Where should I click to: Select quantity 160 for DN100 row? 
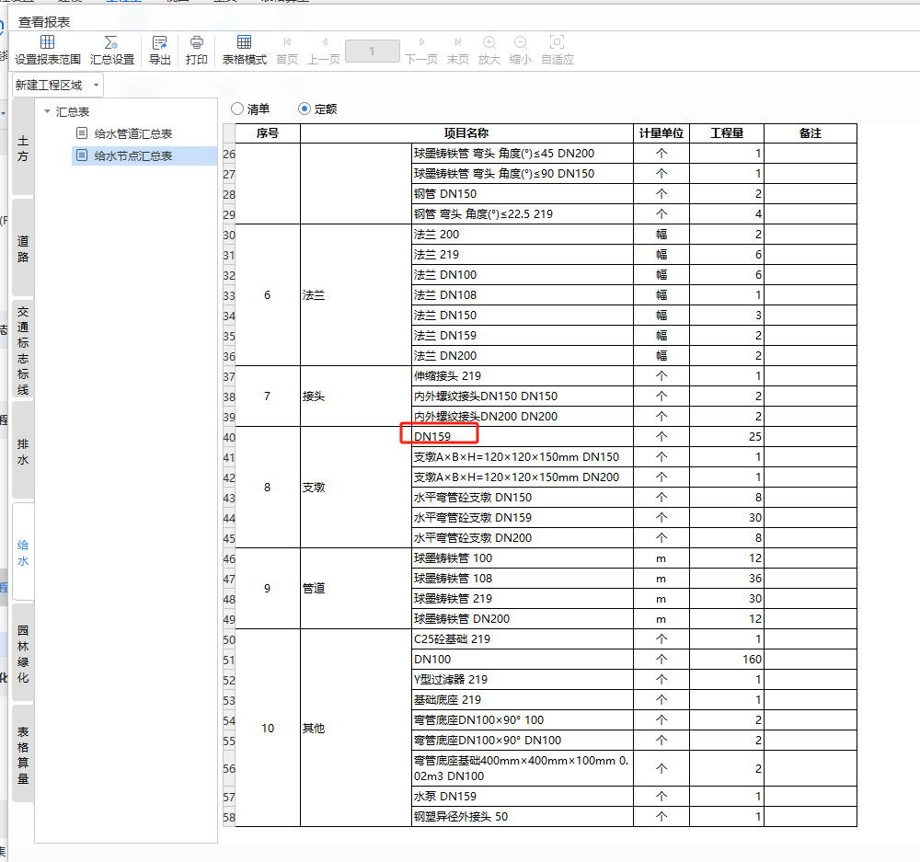coord(727,659)
